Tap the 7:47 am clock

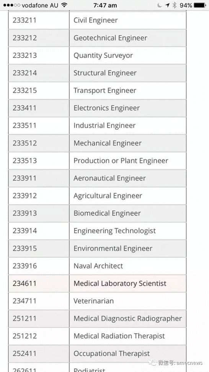click(105, 5)
